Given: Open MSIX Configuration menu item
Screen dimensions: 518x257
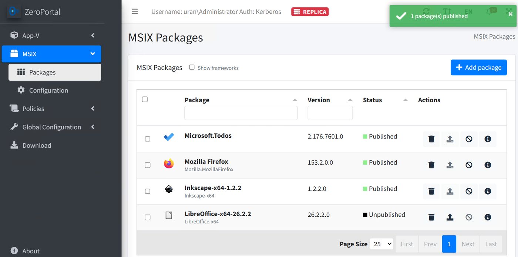Looking at the screenshot, I should (55, 90).
